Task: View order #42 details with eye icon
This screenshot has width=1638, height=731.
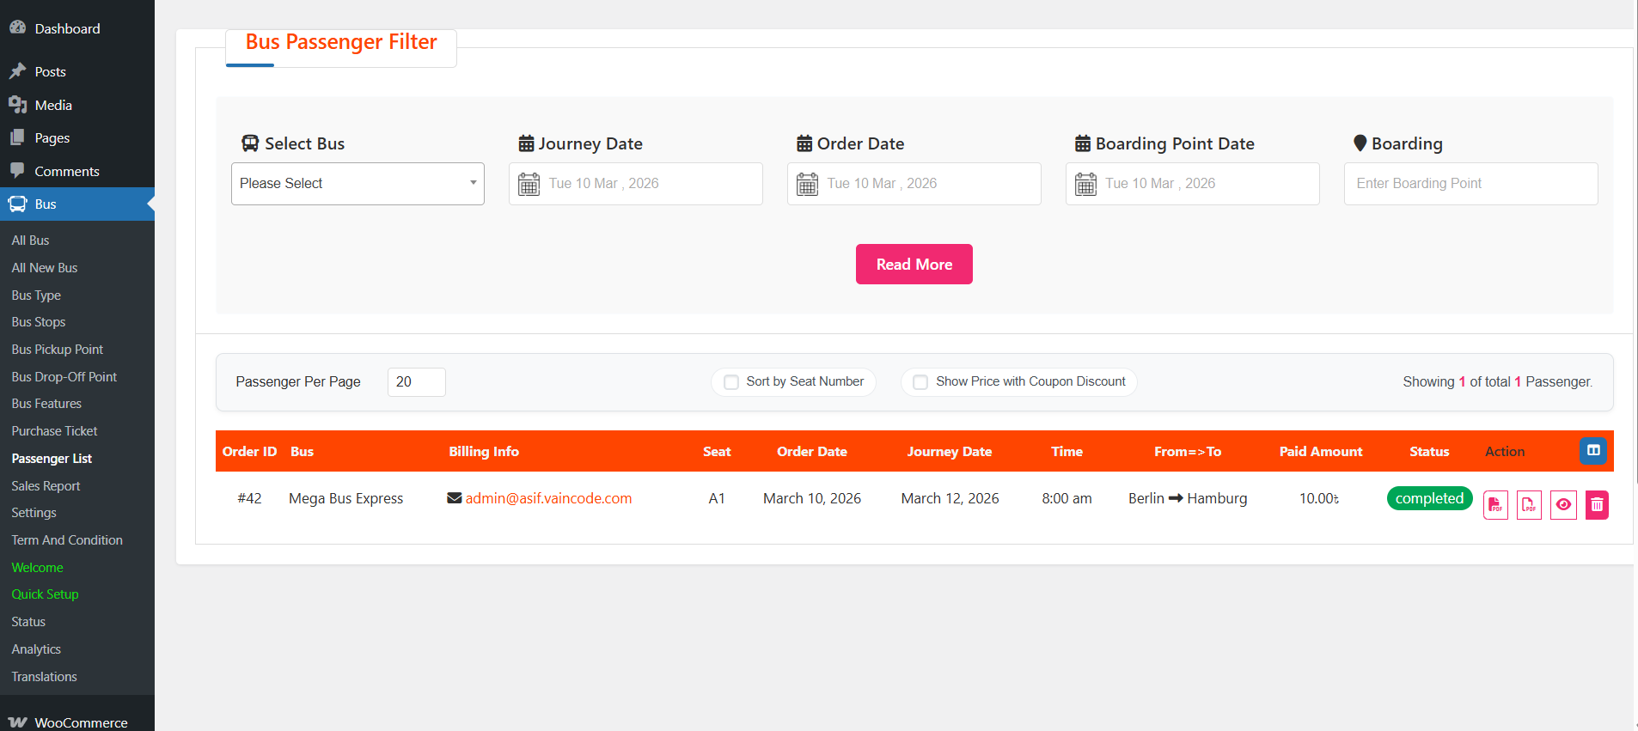Action: (x=1563, y=505)
